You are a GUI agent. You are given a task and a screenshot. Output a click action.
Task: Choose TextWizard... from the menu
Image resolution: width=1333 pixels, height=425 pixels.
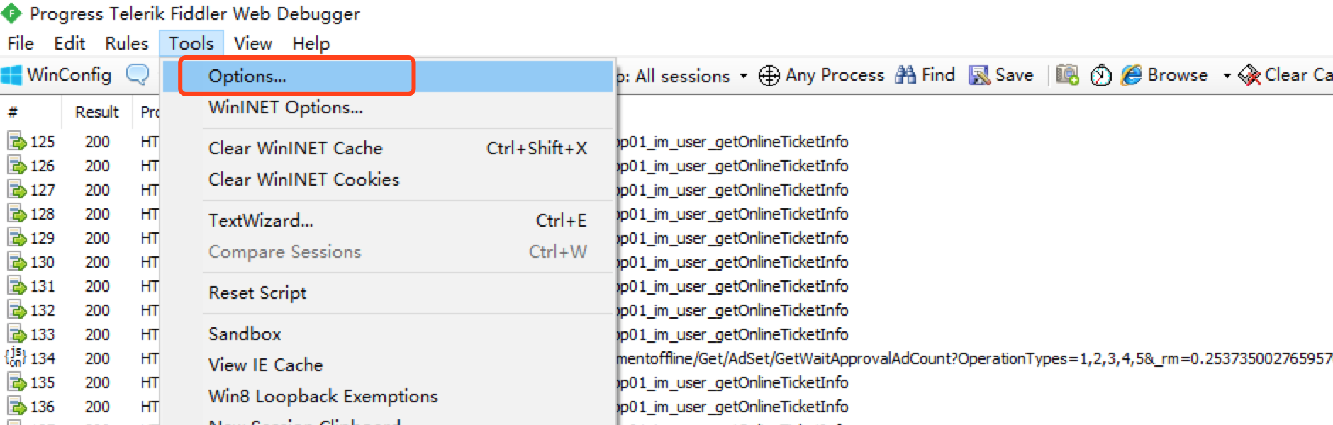pos(260,220)
